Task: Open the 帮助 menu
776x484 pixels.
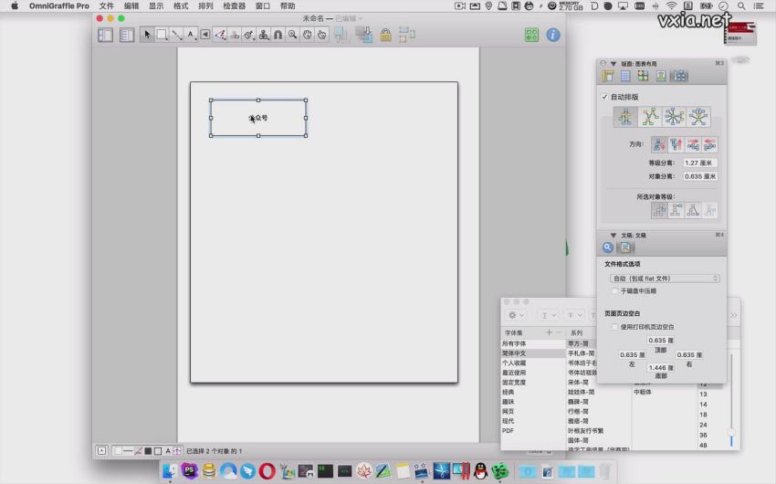Action: coord(288,6)
